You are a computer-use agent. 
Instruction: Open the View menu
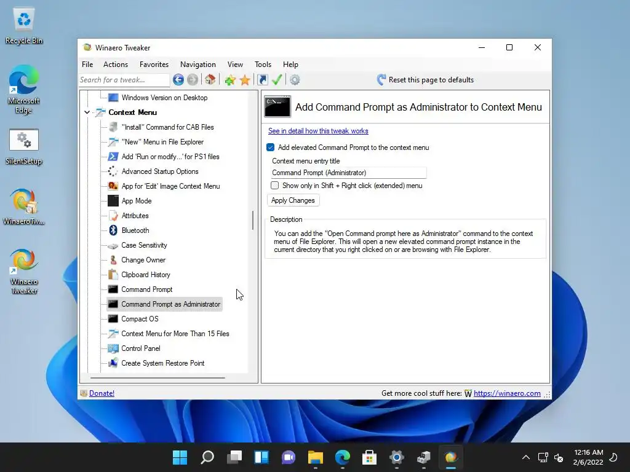(x=235, y=64)
